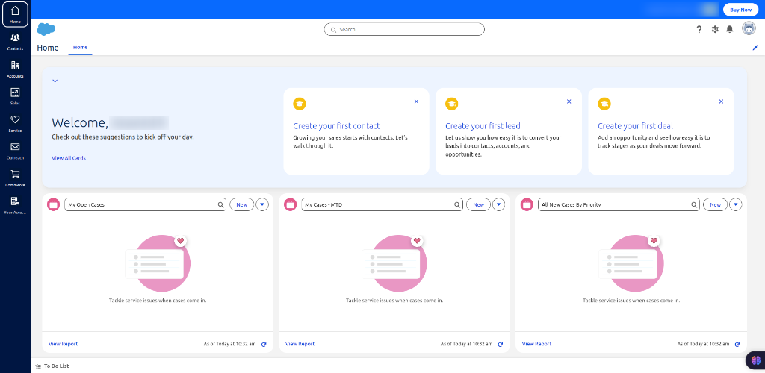The height and width of the screenshot is (373, 765).
Task: Click New in the My Open Cases card
Action: pos(242,204)
